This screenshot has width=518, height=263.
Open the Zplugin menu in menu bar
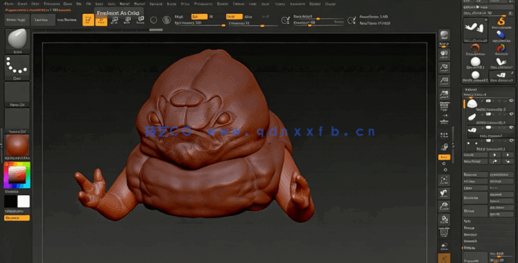(x=315, y=3)
